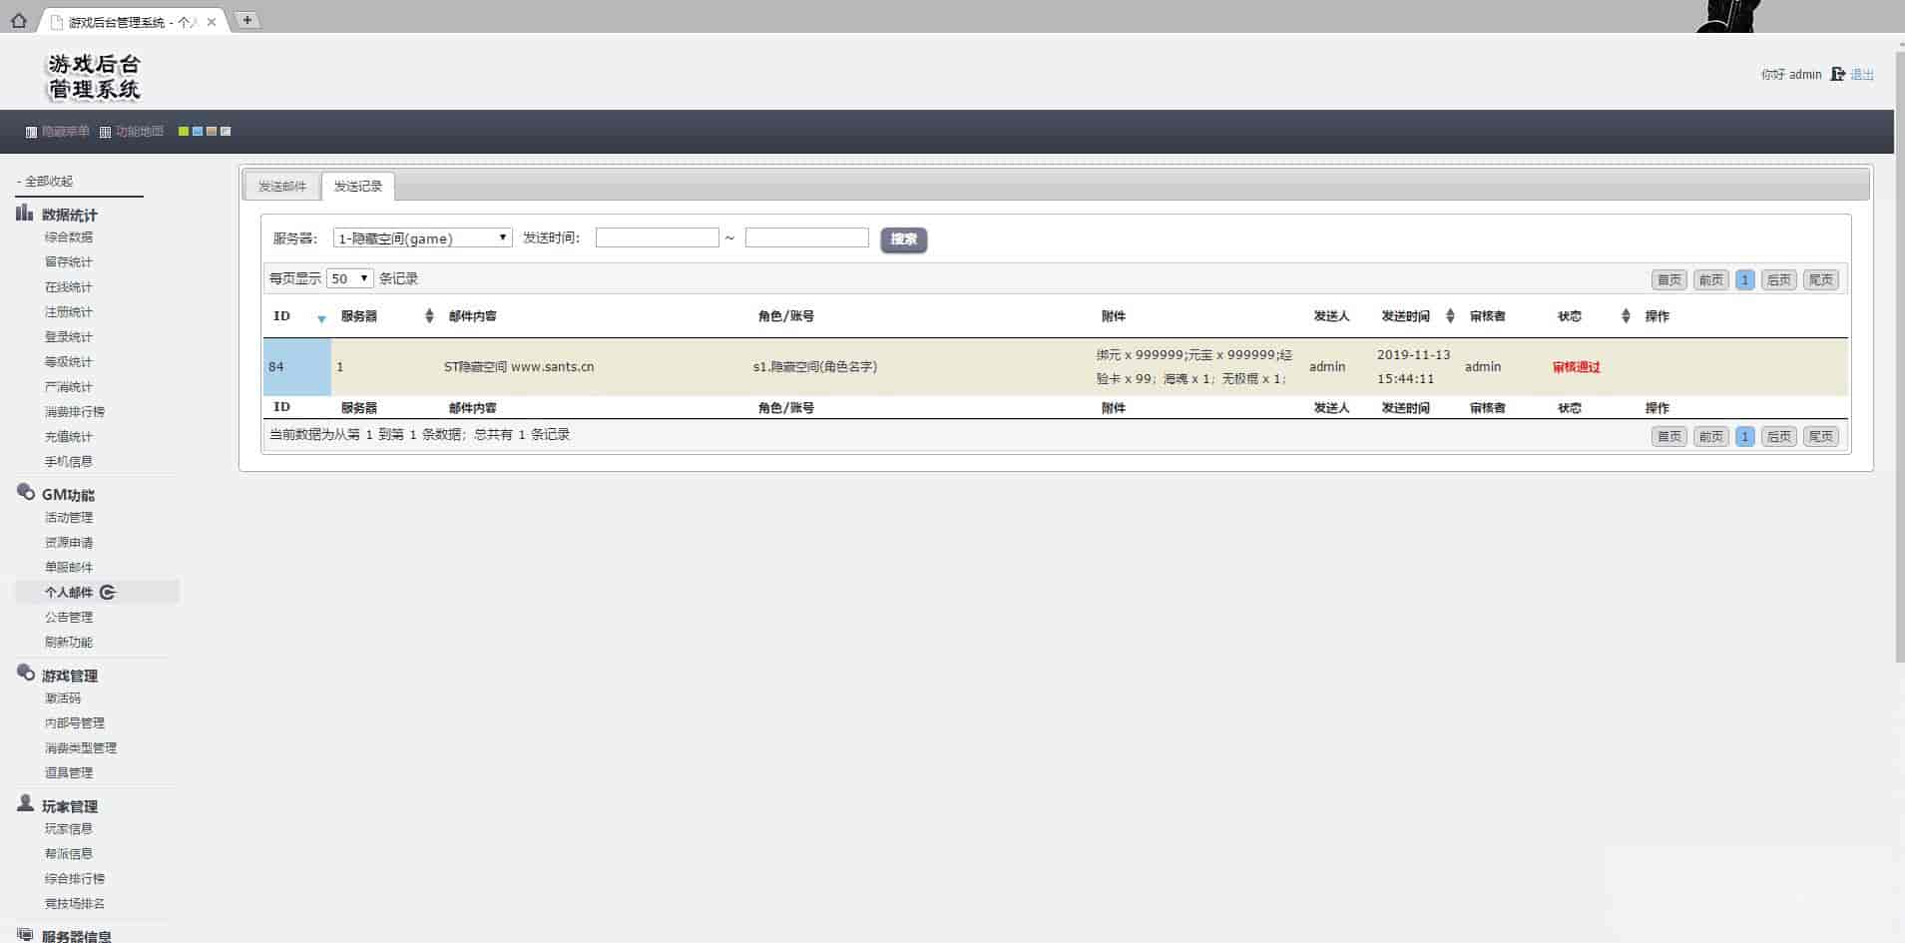Switch to the 发送邮件 tab
The width and height of the screenshot is (1905, 943).
[x=282, y=187]
